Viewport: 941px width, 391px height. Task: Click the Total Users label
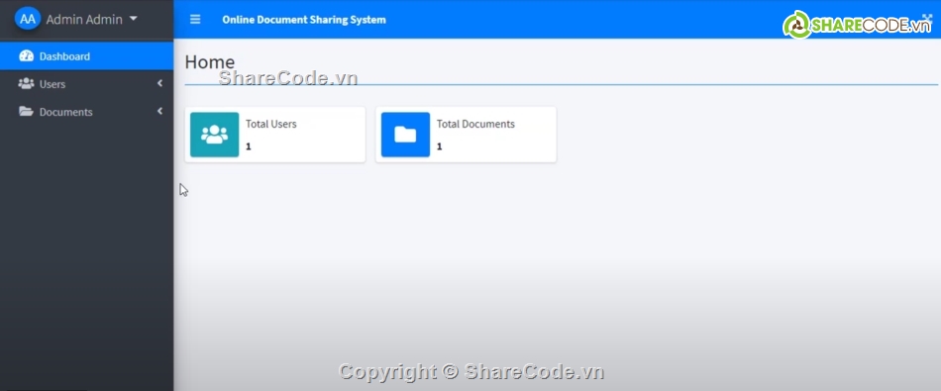pyautogui.click(x=271, y=124)
